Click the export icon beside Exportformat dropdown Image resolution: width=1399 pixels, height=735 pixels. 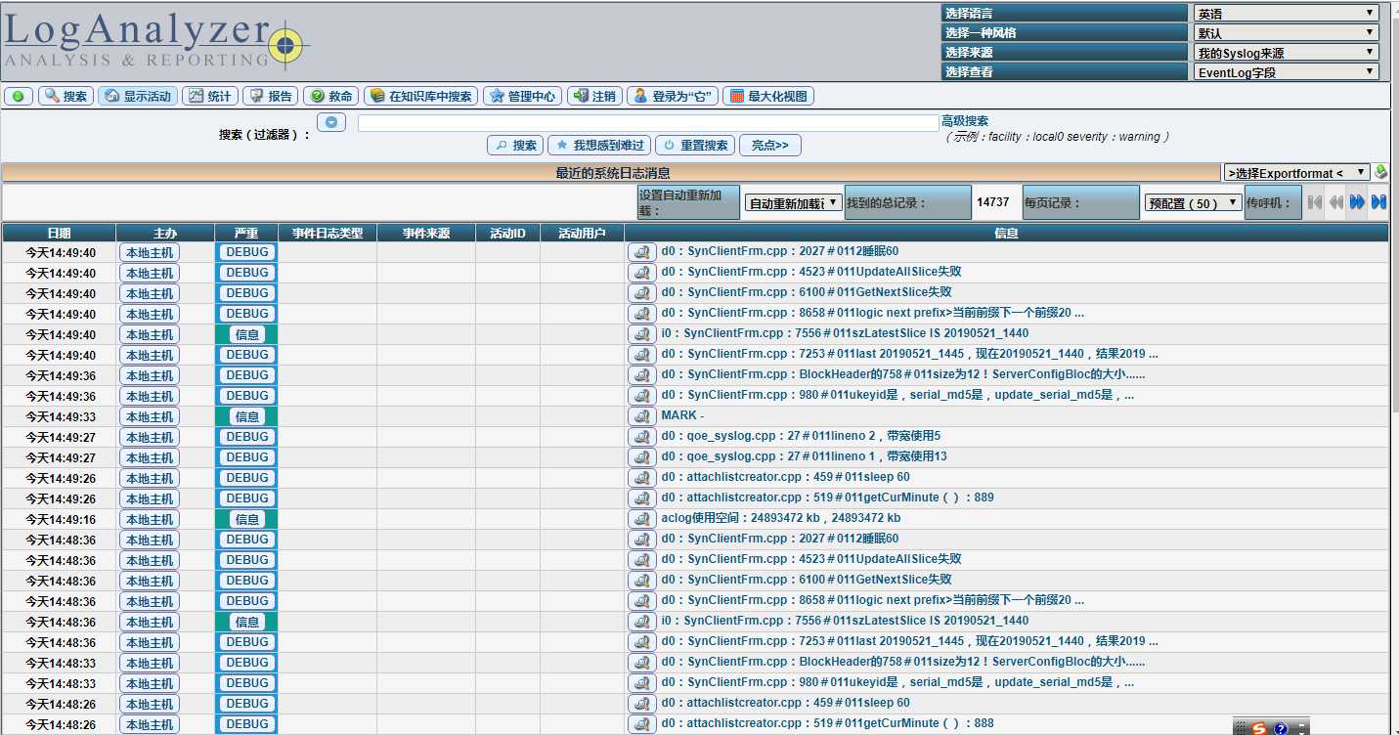pyautogui.click(x=1380, y=172)
